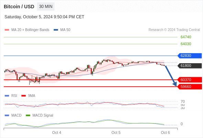
Task: Click the 30 MIN timeframe badge
Action: point(46,7)
